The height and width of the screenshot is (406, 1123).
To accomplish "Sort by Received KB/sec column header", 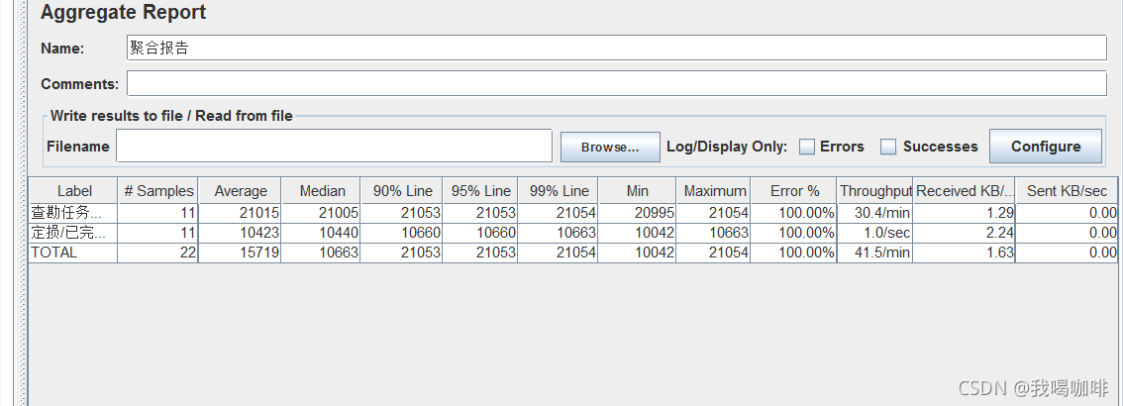I will (965, 191).
